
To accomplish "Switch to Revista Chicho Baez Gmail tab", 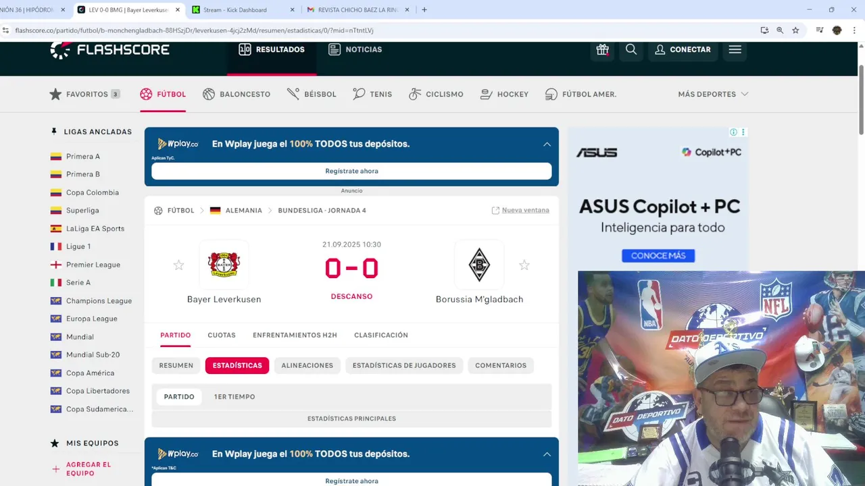I will 357,10.
